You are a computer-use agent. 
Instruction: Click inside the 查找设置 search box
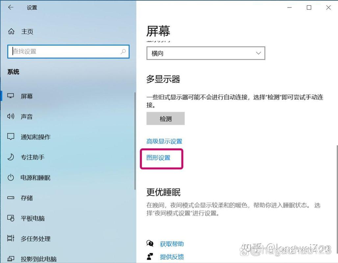pos(68,52)
